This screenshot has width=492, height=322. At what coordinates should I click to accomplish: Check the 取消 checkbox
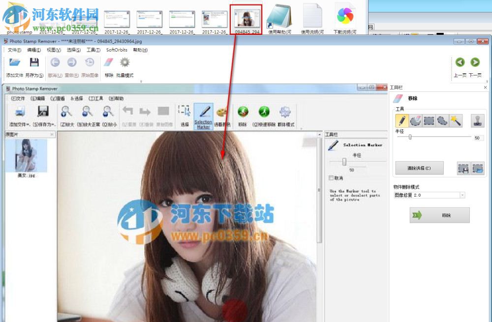click(x=331, y=178)
